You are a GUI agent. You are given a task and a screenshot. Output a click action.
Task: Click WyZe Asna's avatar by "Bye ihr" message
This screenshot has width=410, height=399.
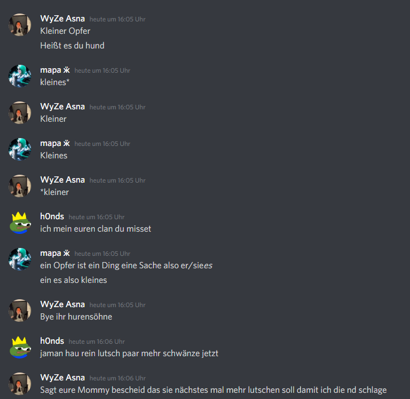coord(20,311)
